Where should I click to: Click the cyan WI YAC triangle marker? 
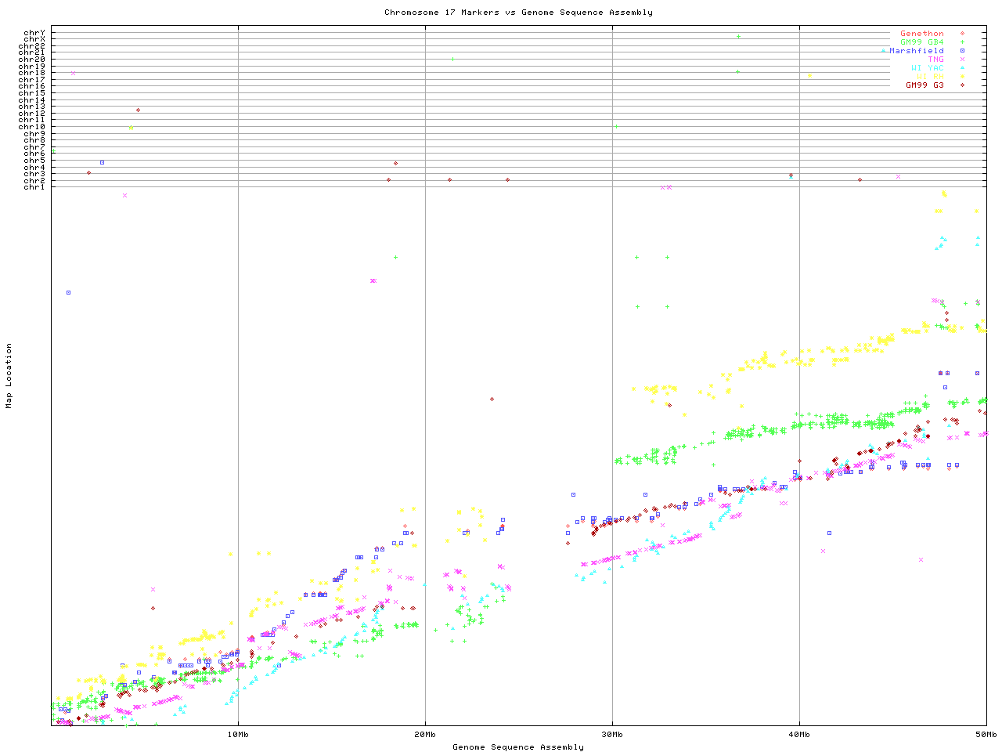(962, 68)
